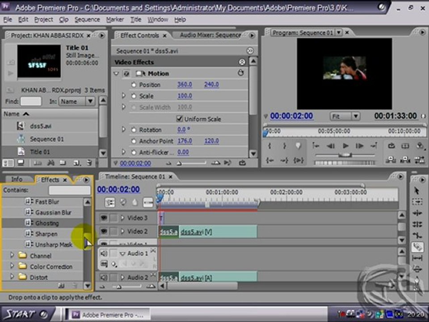Viewport: 429px width, 322px height.
Task: Select the Selection arrow tool
Action: coord(416,191)
